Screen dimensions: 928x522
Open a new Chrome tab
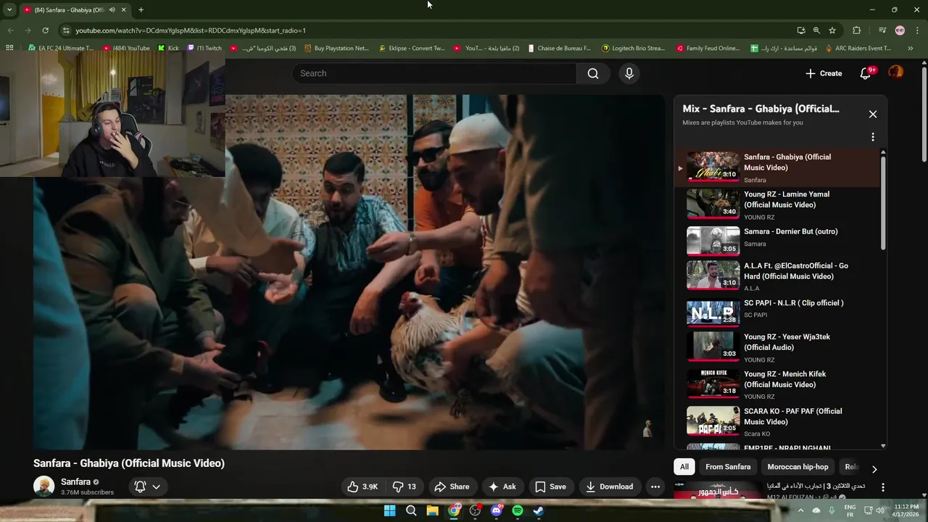click(x=141, y=10)
